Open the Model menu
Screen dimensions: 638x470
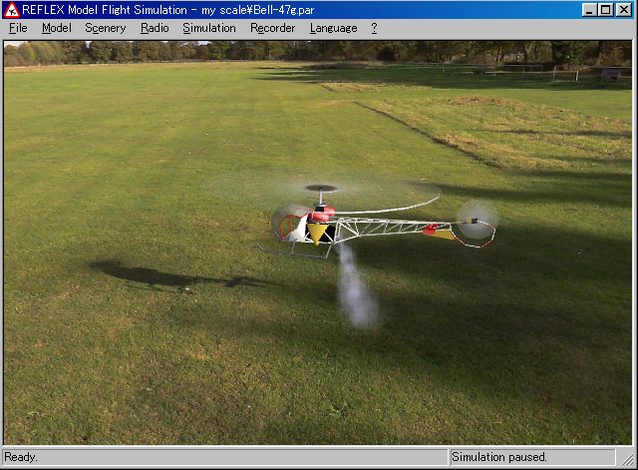click(x=57, y=28)
